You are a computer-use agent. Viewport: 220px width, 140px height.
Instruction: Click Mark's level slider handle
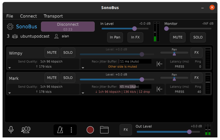(x=142, y=79)
